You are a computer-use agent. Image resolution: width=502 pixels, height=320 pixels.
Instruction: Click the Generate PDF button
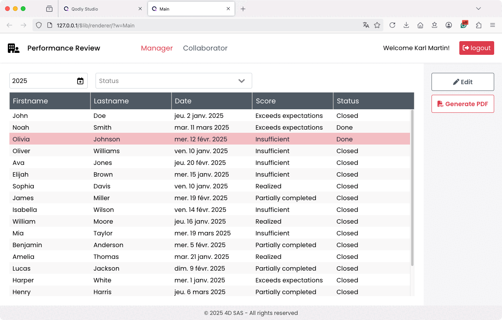point(462,104)
